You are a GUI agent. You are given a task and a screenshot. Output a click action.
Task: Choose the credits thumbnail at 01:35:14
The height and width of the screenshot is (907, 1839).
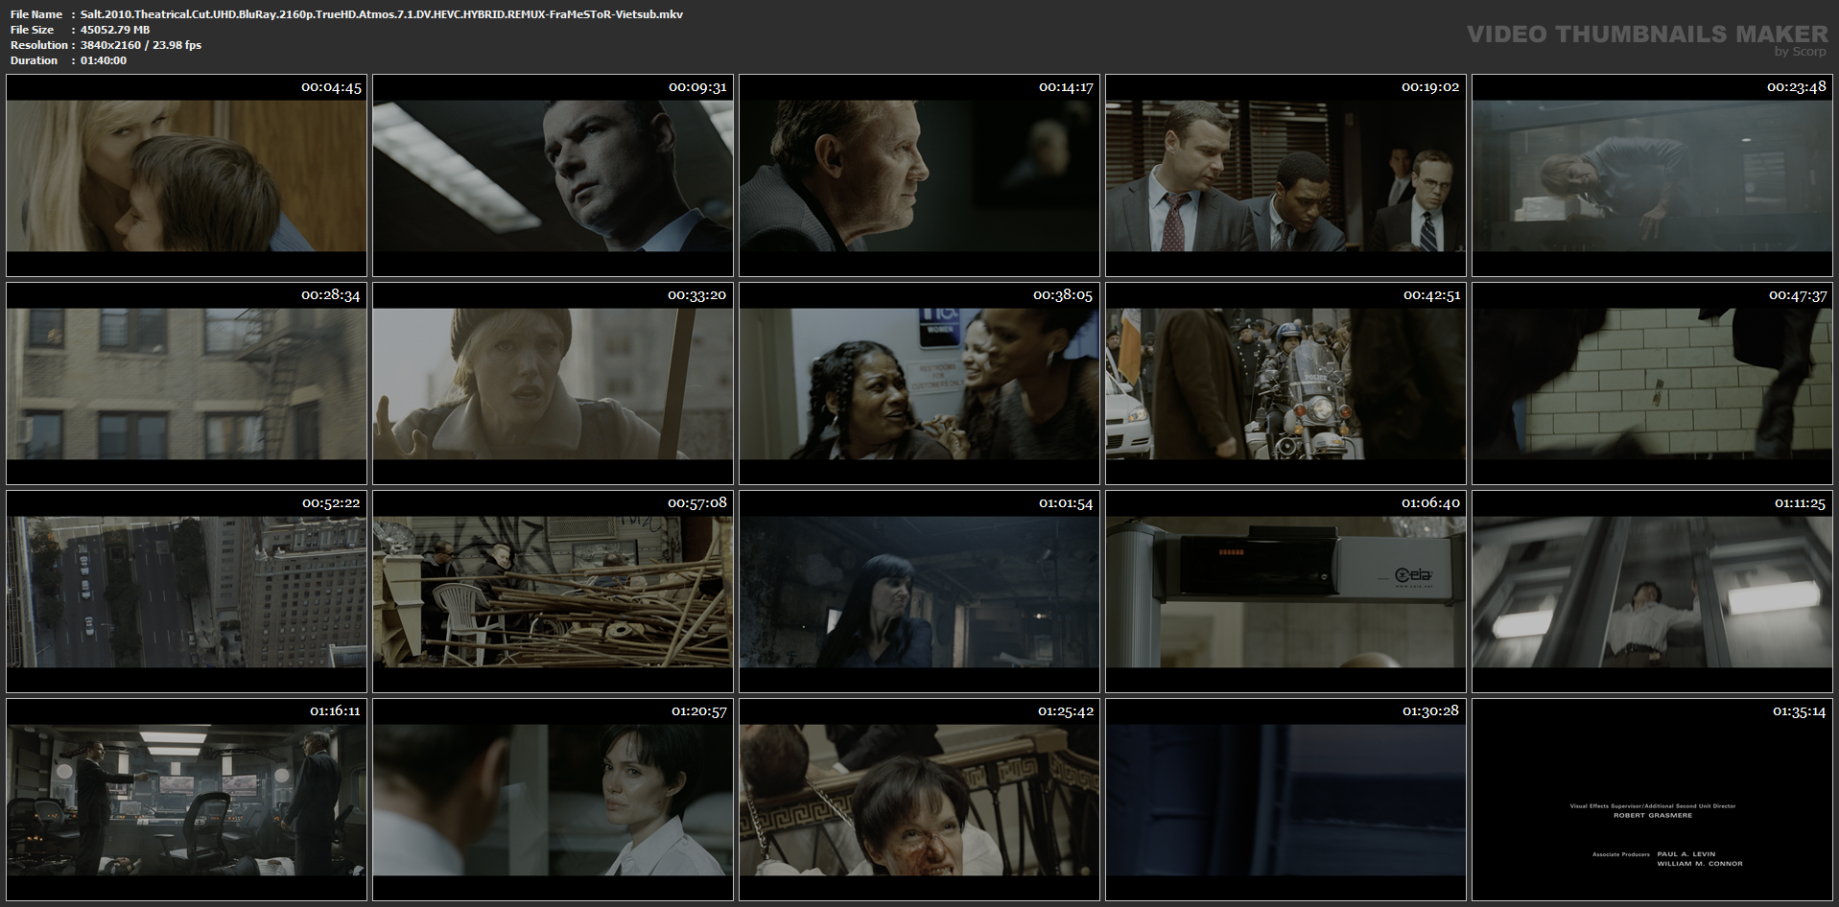pyautogui.click(x=1652, y=800)
